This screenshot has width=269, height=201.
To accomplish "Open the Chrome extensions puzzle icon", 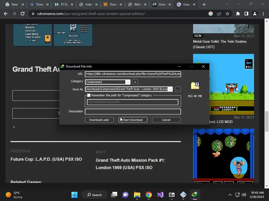I will pyautogui.click(x=238, y=14).
